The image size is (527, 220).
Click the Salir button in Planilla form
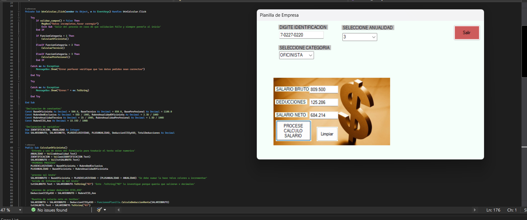tap(467, 33)
